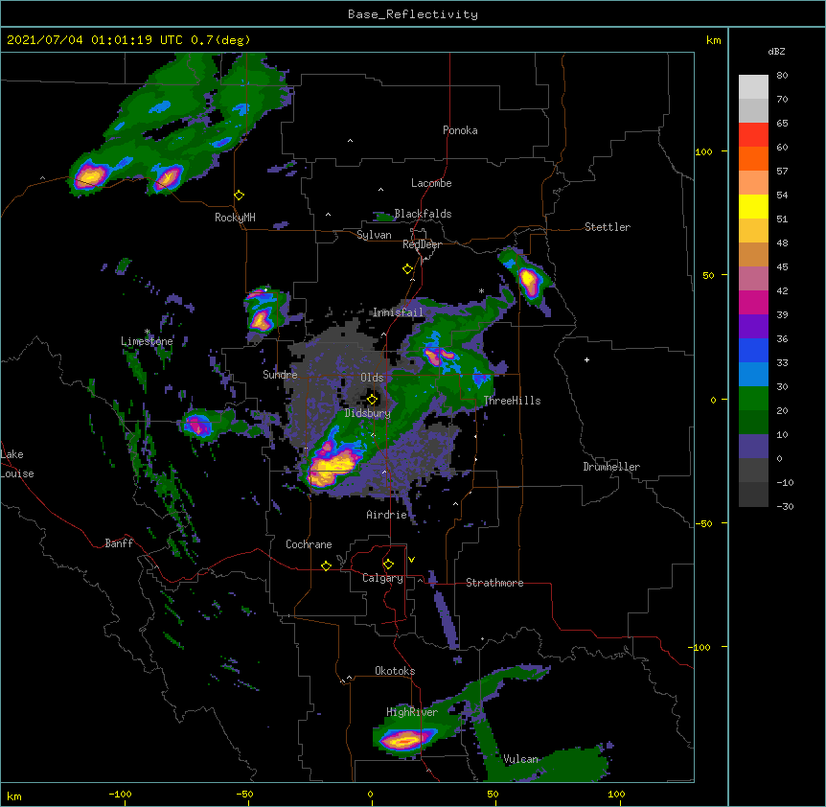Click the yellow diamond marker near RockyMH

coord(239,196)
